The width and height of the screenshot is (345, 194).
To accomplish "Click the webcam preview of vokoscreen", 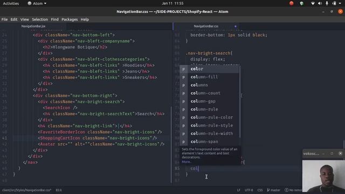I will 323,176.
